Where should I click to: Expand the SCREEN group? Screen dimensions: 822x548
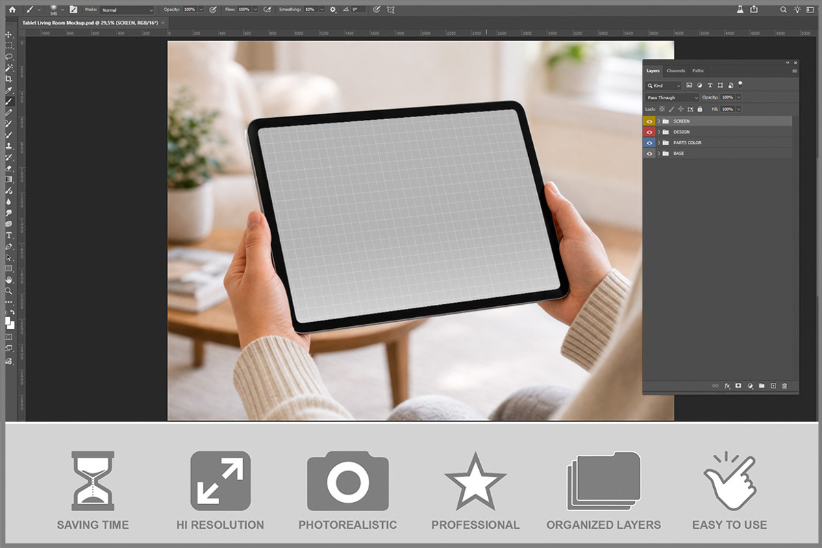(659, 121)
